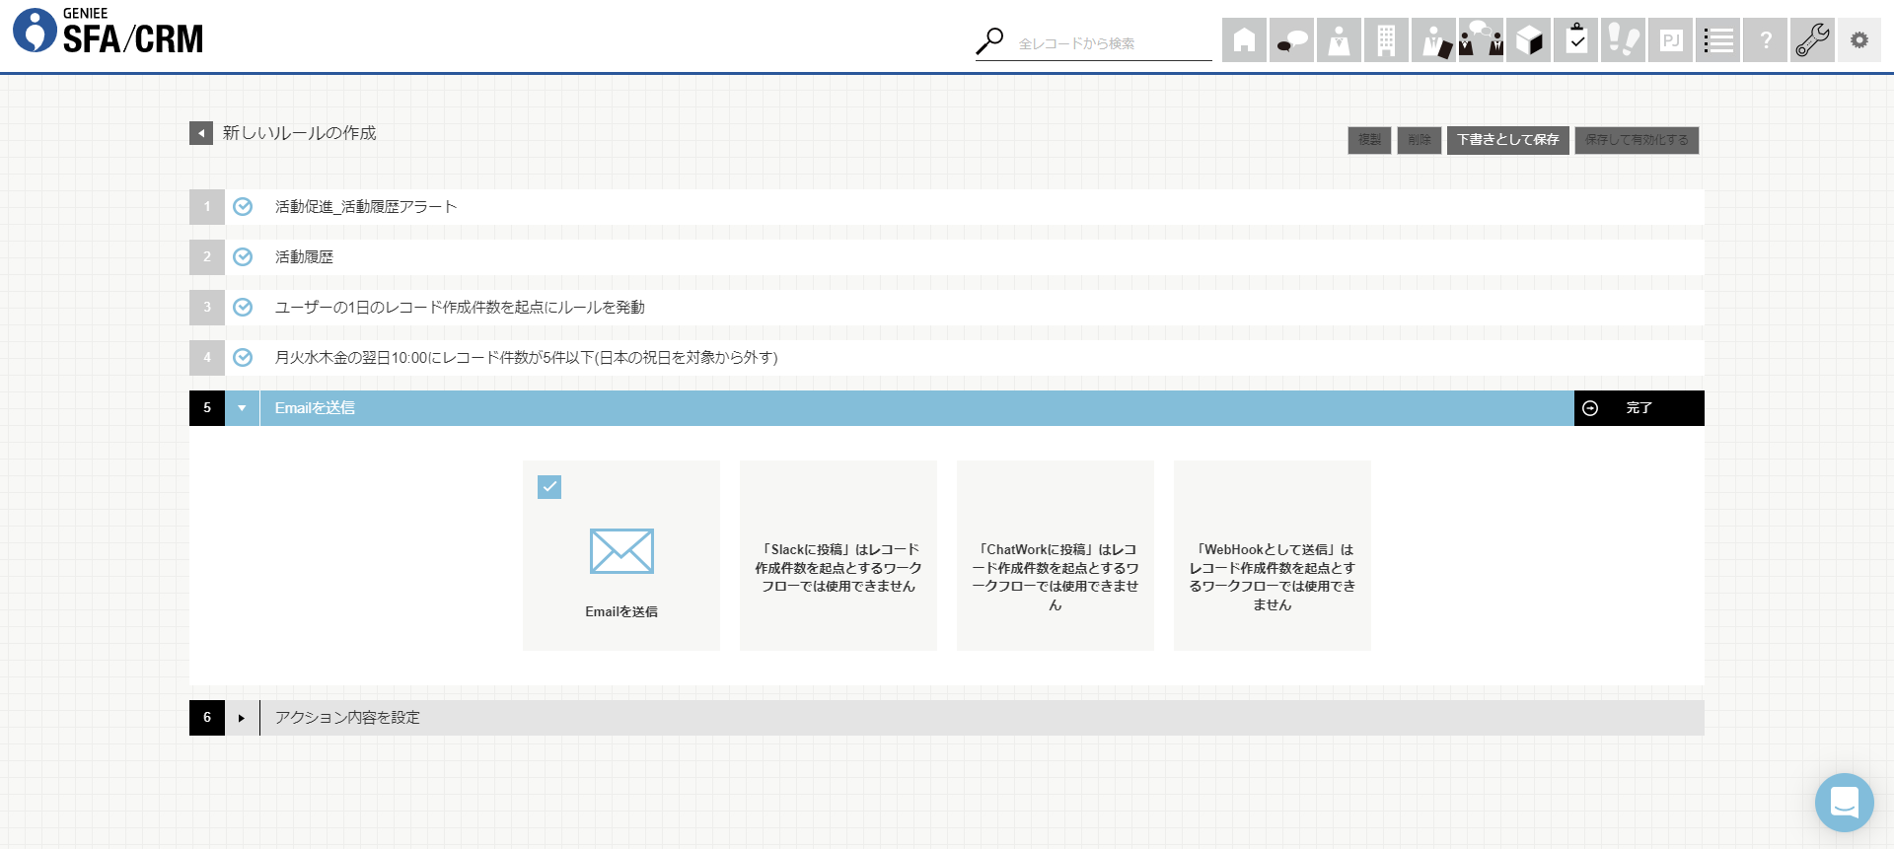Uncheck the Emailを送信 checkbox
This screenshot has width=1894, height=849.
549,487
